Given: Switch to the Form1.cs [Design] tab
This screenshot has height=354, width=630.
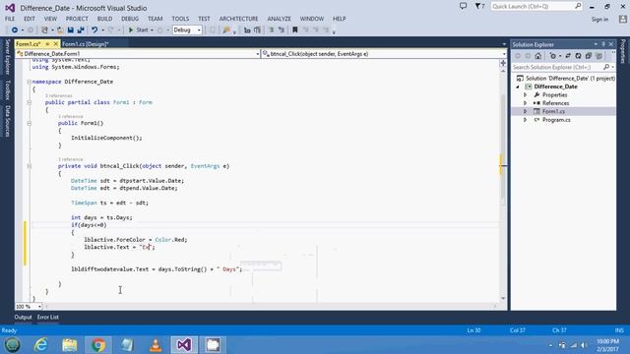Looking at the screenshot, I should pos(86,43).
